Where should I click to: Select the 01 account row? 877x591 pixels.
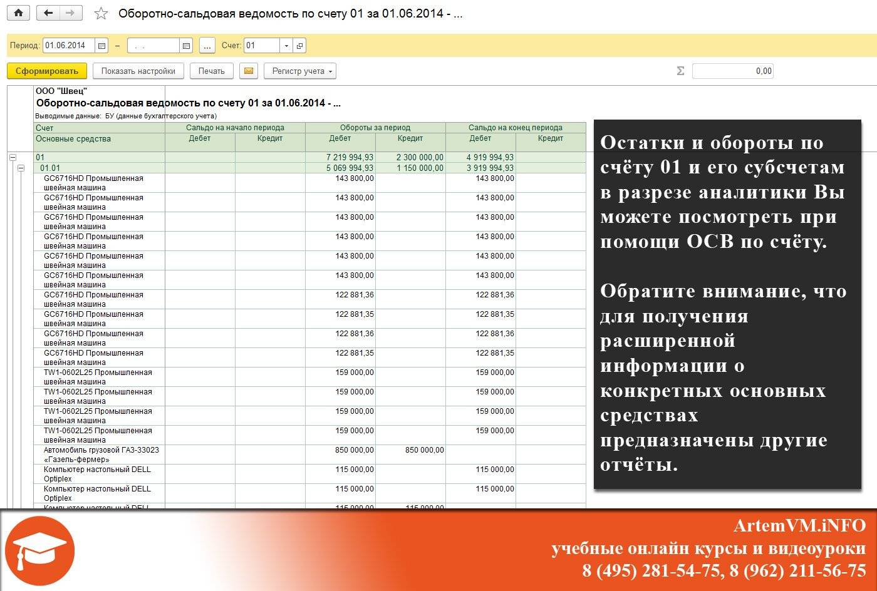coord(310,158)
